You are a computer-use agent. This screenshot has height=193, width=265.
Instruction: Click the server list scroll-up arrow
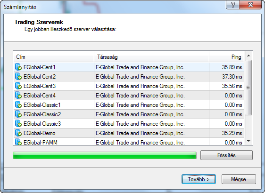[248, 56]
